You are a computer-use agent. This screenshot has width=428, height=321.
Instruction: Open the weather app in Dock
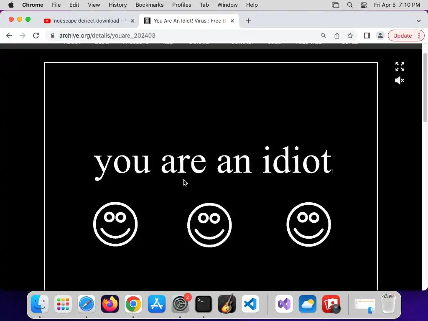[308, 304]
